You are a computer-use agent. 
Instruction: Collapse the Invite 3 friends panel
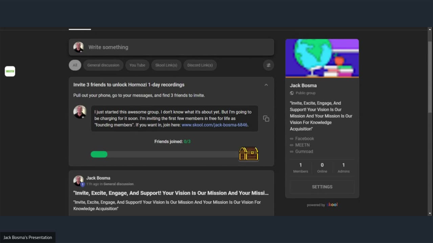click(x=266, y=85)
